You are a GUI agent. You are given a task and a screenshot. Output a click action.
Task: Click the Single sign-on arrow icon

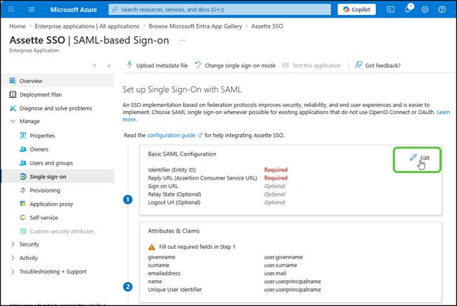point(23,176)
